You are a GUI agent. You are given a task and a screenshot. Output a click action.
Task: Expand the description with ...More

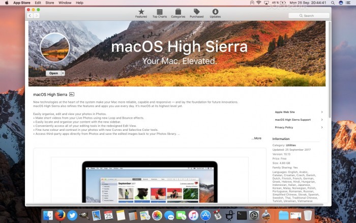(x=256, y=138)
